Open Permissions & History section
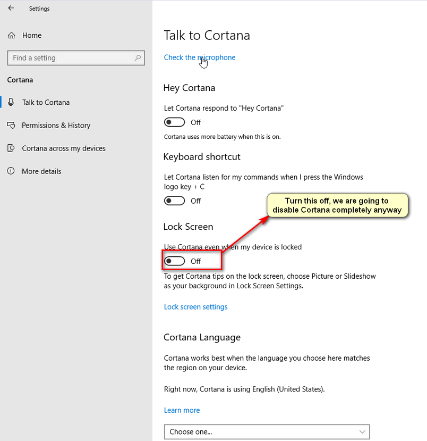The height and width of the screenshot is (441, 427). 56,125
